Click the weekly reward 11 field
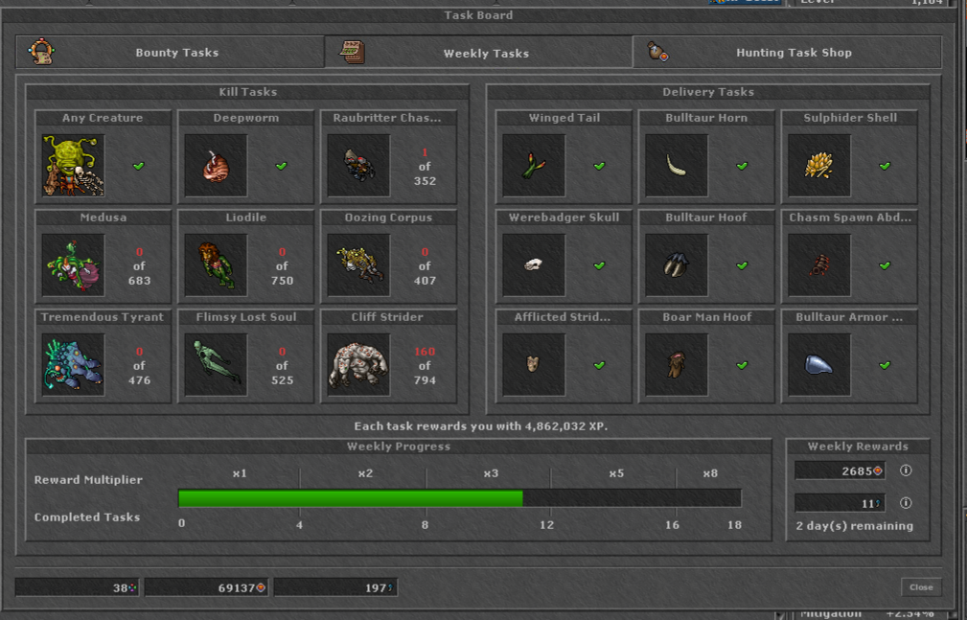 click(840, 503)
